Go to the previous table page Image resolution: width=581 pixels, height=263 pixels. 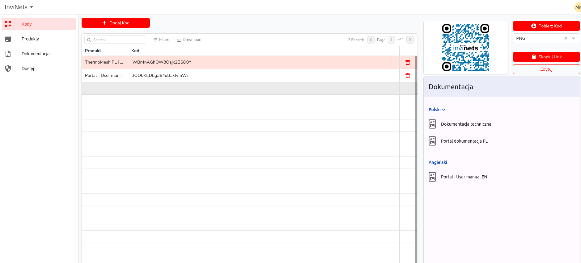371,40
